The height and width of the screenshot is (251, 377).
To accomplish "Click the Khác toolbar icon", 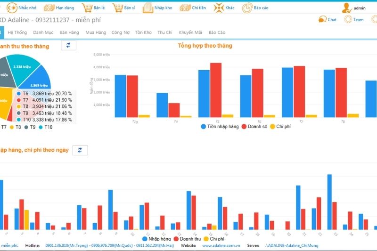I will click(x=219, y=8).
